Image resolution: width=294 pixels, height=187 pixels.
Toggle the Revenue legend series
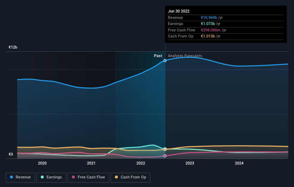pyautogui.click(x=20, y=177)
